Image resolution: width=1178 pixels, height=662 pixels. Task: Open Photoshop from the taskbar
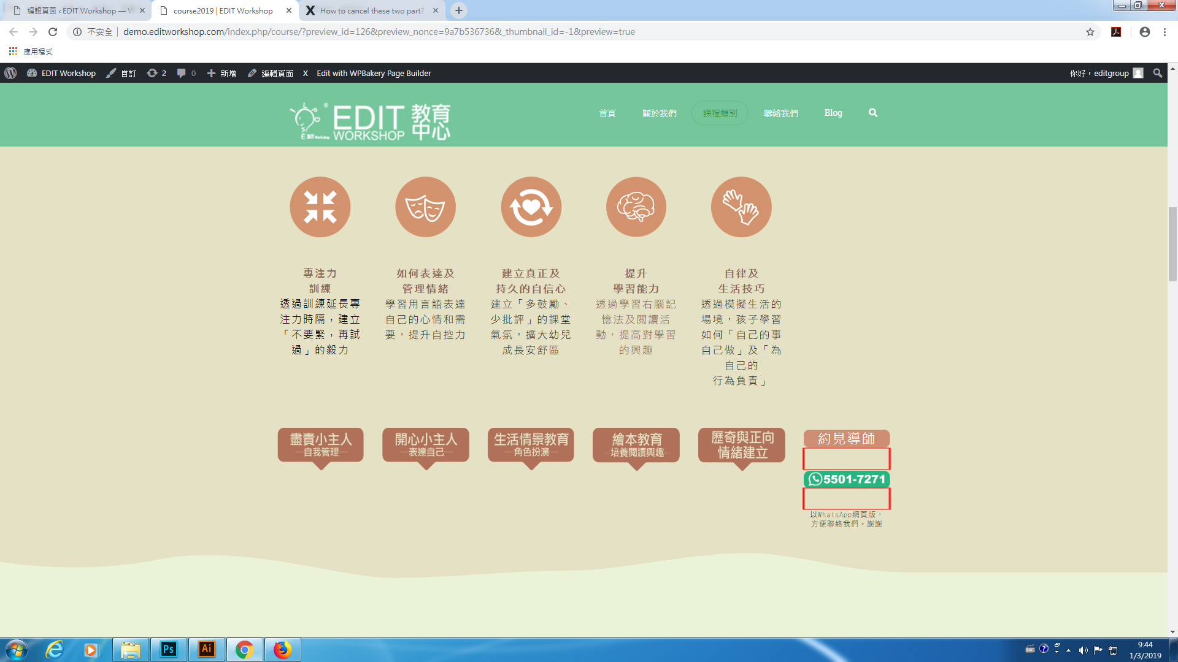coord(169,649)
